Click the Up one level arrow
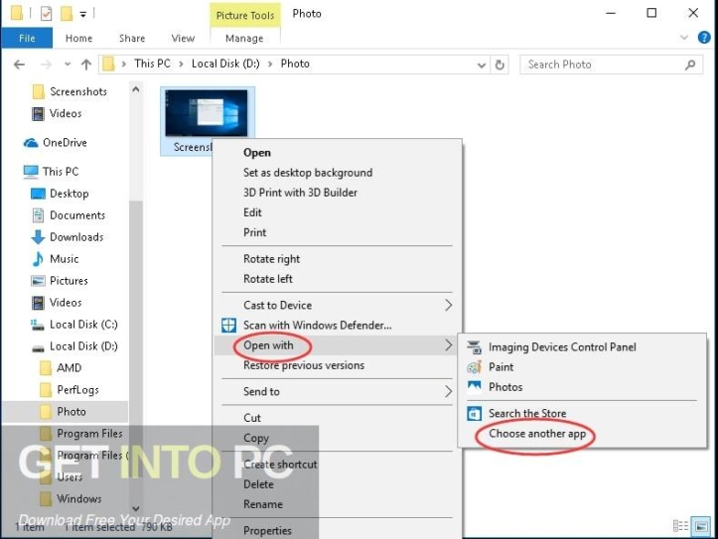This screenshot has width=718, height=539. coord(86,65)
